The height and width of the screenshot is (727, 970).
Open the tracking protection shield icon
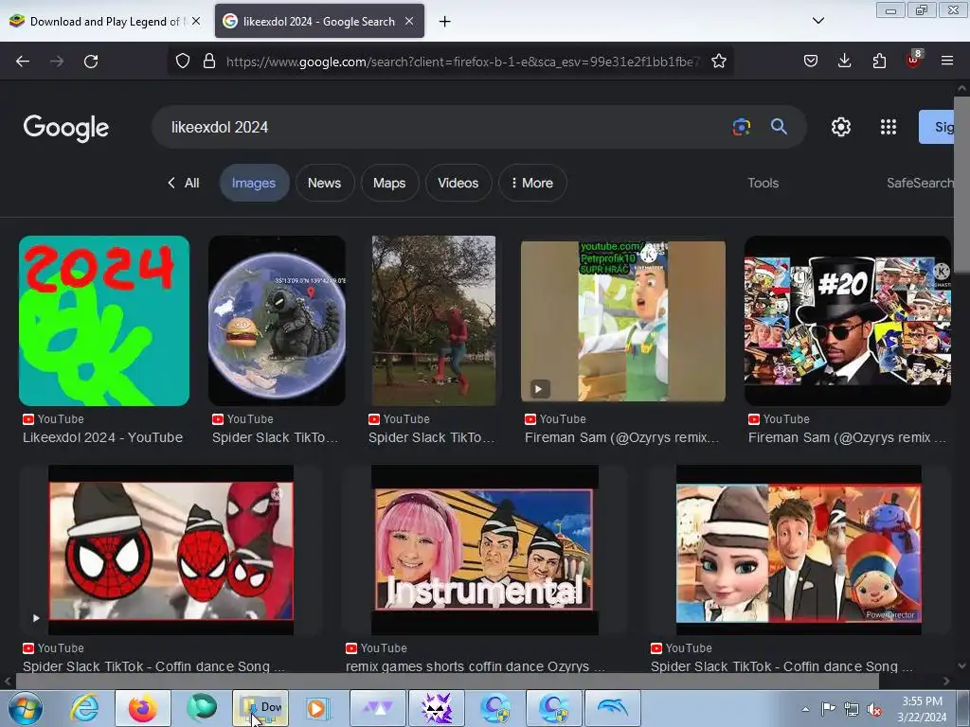click(x=183, y=61)
